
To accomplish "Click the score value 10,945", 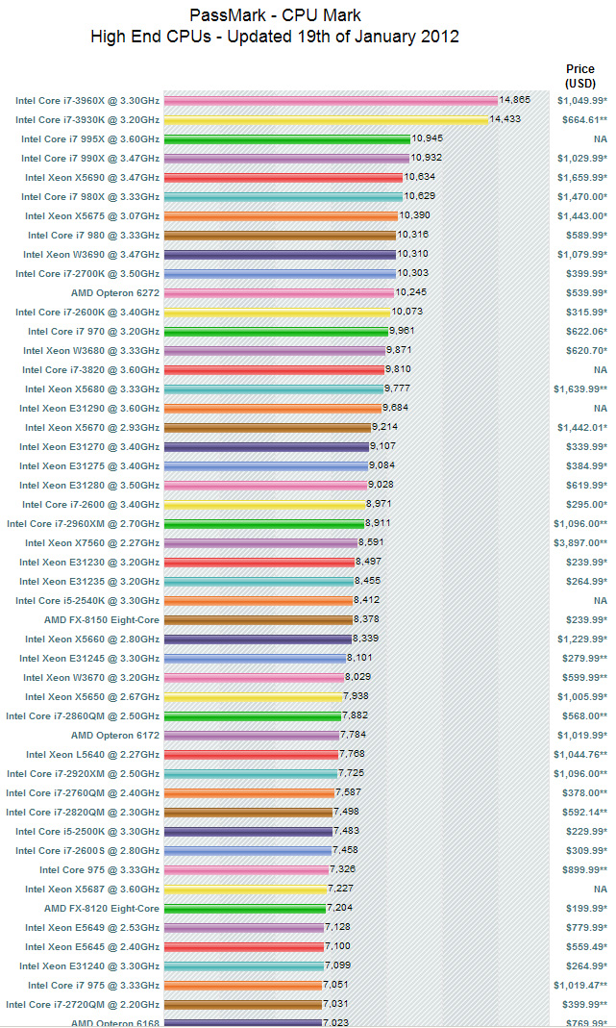I will click(x=428, y=138).
